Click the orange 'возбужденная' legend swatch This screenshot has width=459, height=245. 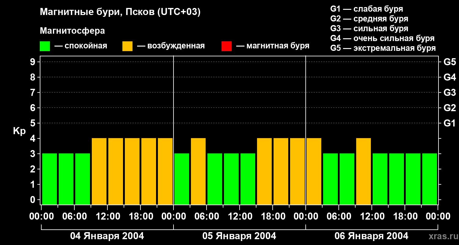[x=127, y=46]
